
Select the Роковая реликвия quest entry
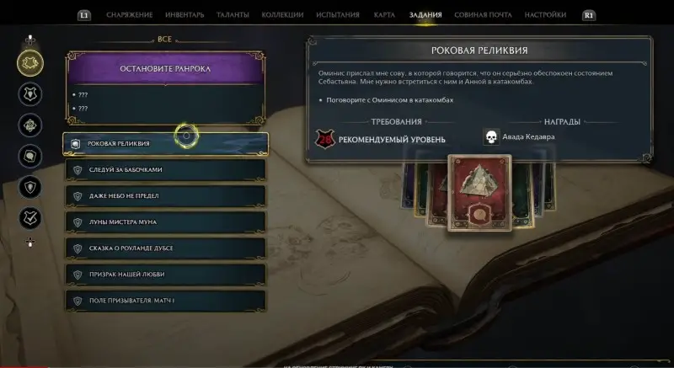pyautogui.click(x=165, y=144)
